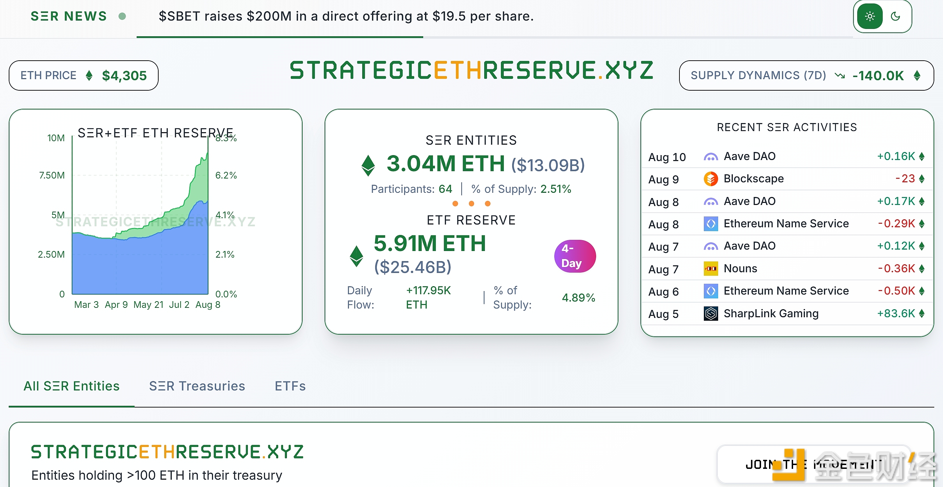Viewport: 943px width, 487px height.
Task: Click Ethereum Name Service icon on Aug 6
Action: coord(710,291)
